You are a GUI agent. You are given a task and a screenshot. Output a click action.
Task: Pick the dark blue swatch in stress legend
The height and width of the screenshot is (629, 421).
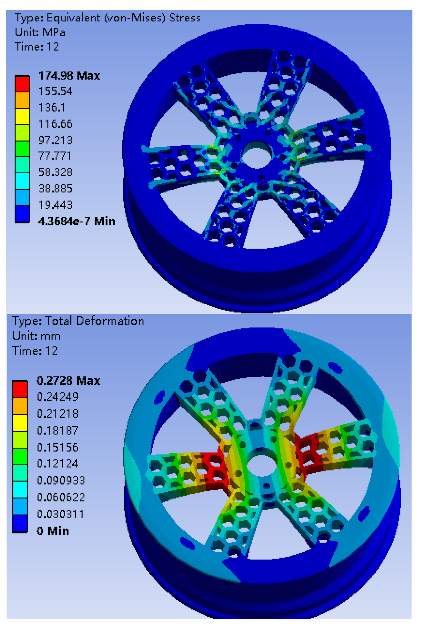coord(22,214)
